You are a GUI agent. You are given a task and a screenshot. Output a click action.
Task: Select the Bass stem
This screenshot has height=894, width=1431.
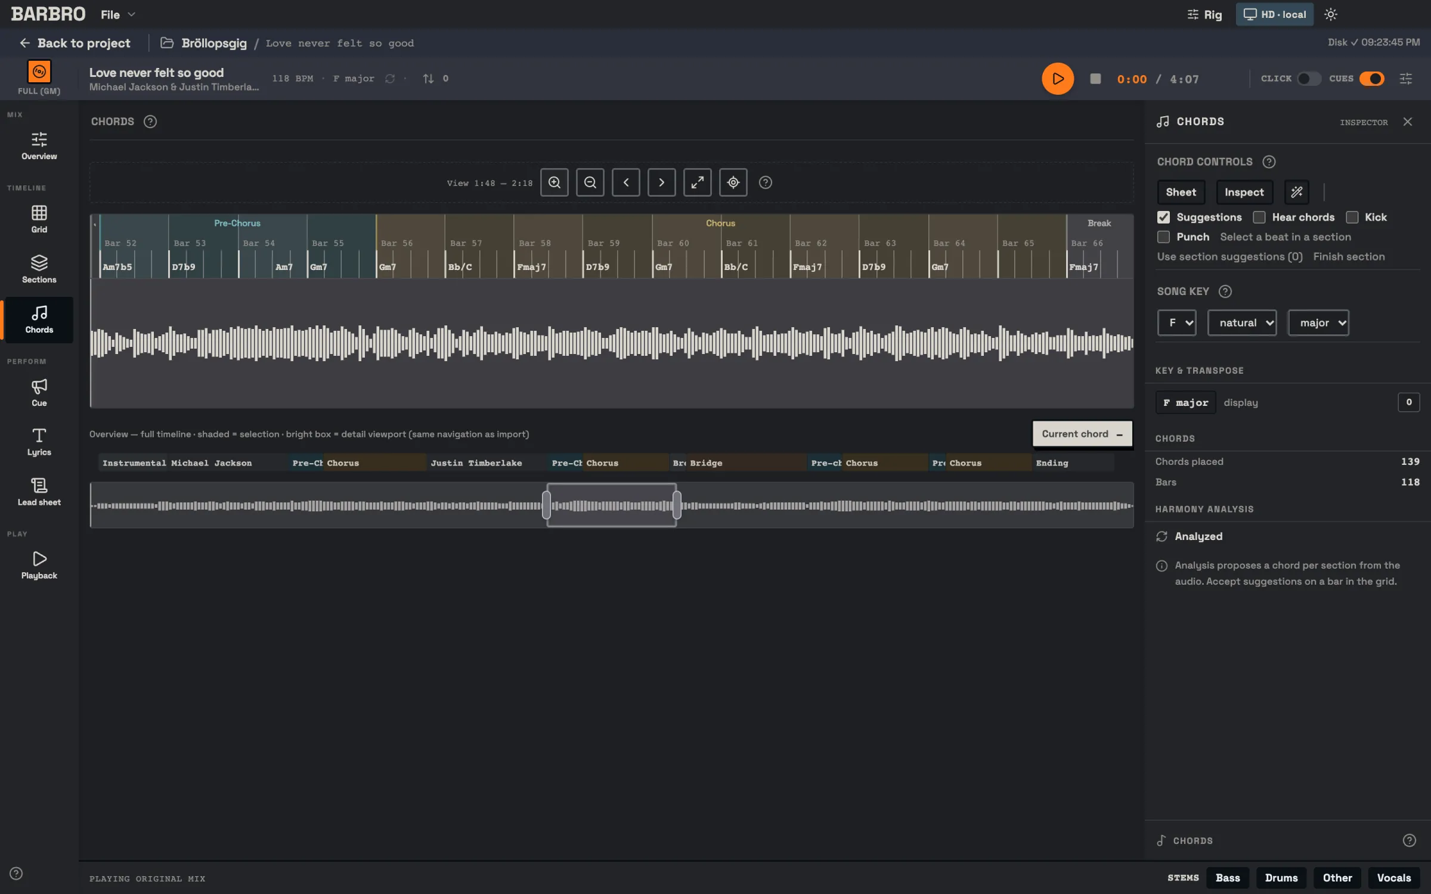coord(1228,878)
